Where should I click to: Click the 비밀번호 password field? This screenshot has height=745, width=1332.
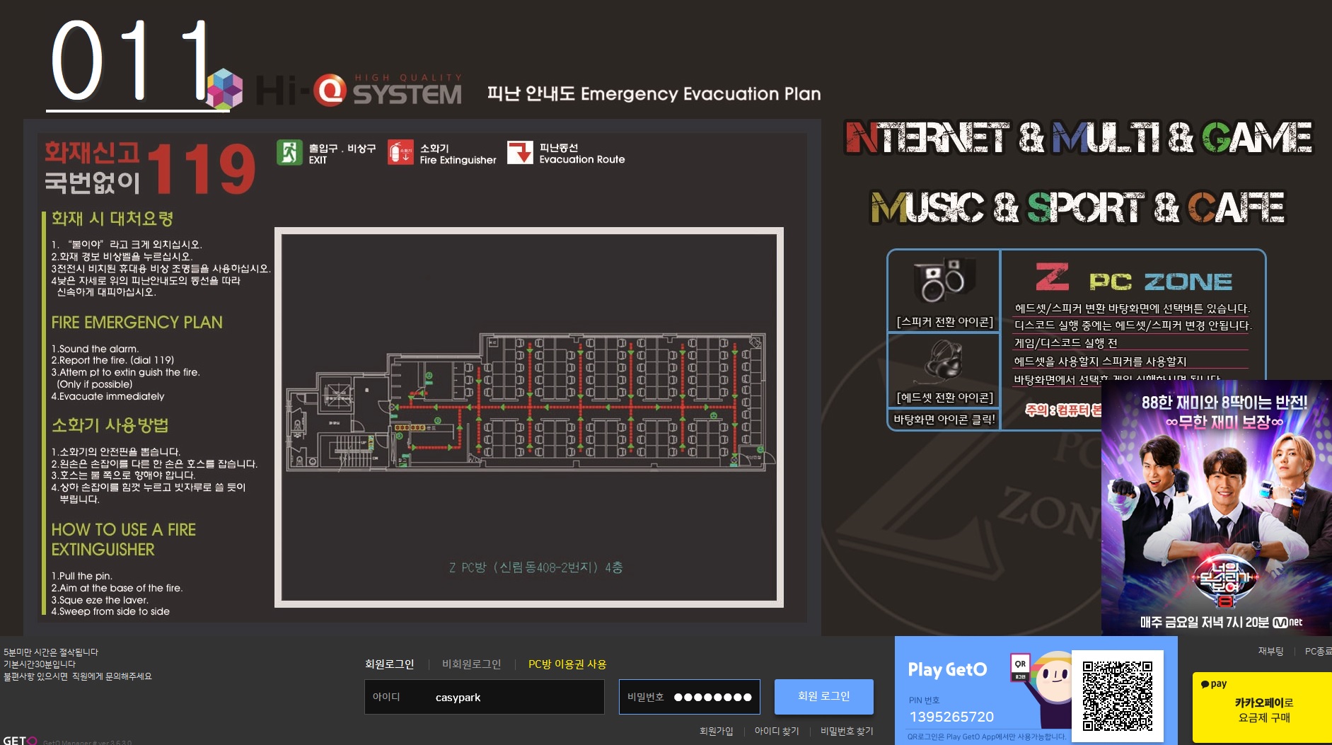pyautogui.click(x=689, y=697)
